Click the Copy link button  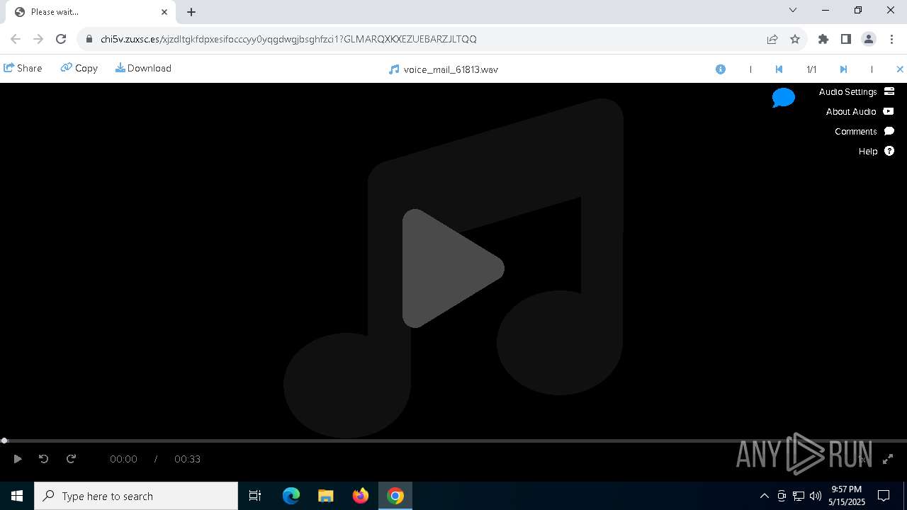point(79,68)
